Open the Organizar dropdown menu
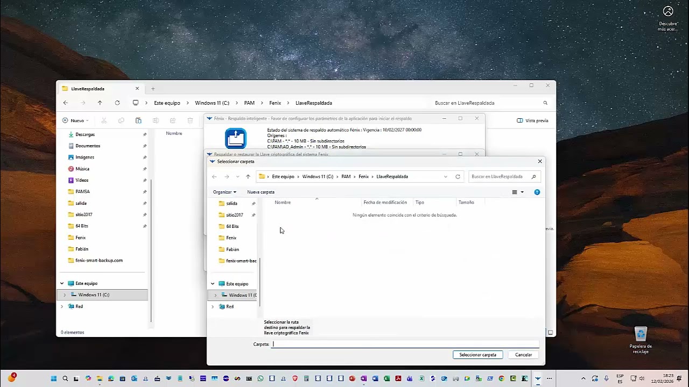689x387 pixels. [x=224, y=192]
